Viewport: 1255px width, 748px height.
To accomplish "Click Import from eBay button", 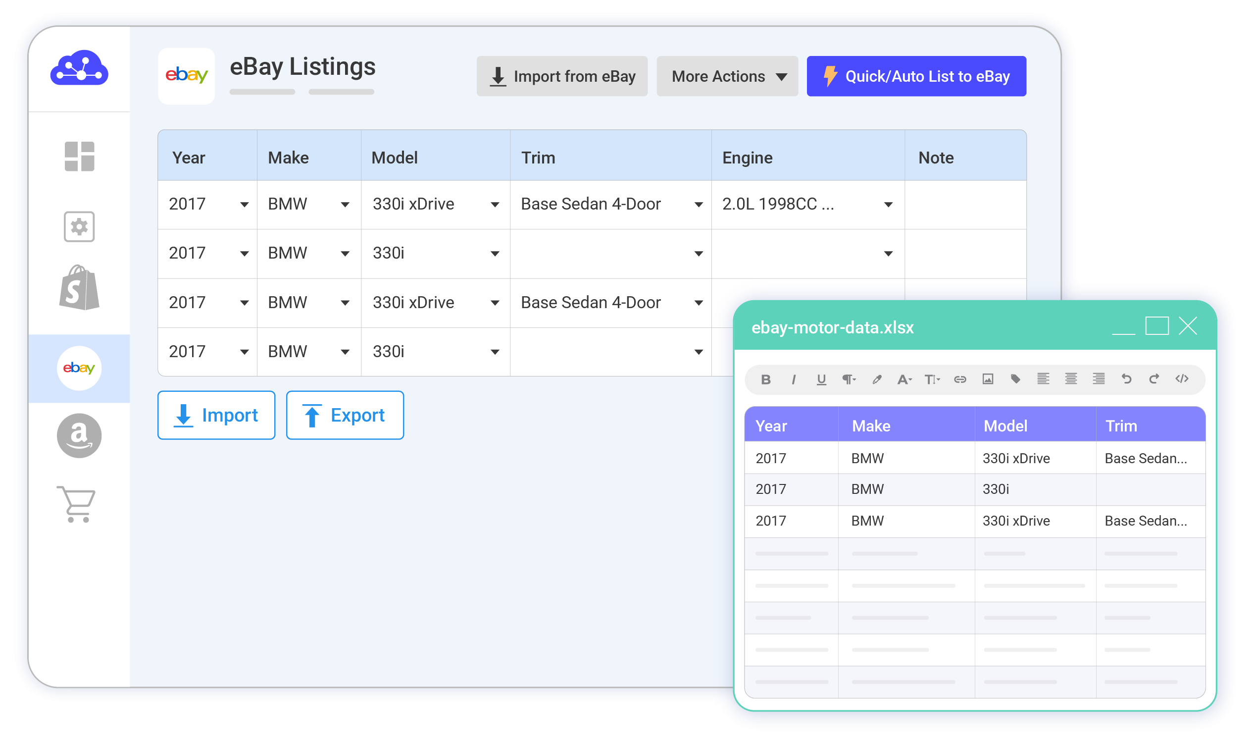I will (x=562, y=77).
